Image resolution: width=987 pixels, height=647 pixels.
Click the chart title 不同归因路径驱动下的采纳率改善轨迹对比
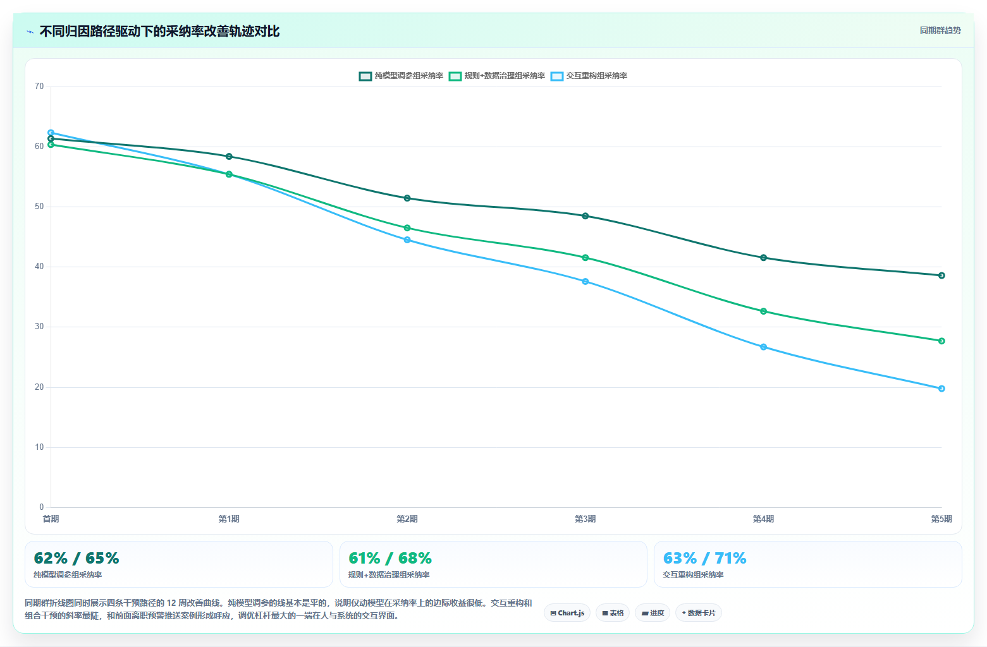[159, 32]
